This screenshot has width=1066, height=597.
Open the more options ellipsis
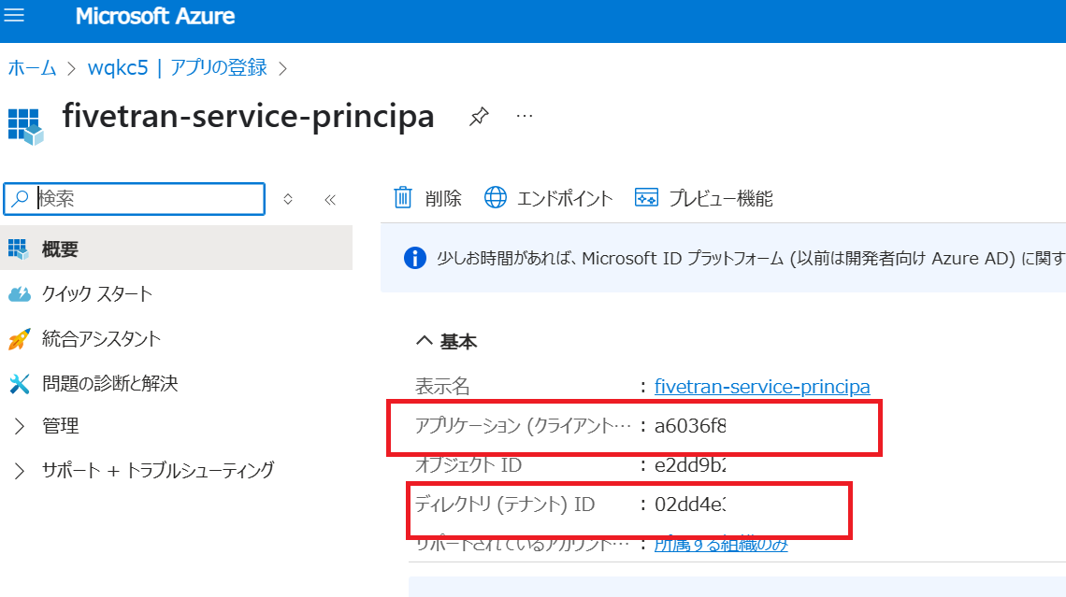click(x=525, y=116)
